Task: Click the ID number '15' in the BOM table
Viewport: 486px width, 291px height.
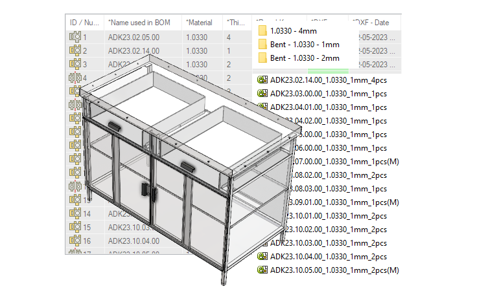Action: point(87,227)
